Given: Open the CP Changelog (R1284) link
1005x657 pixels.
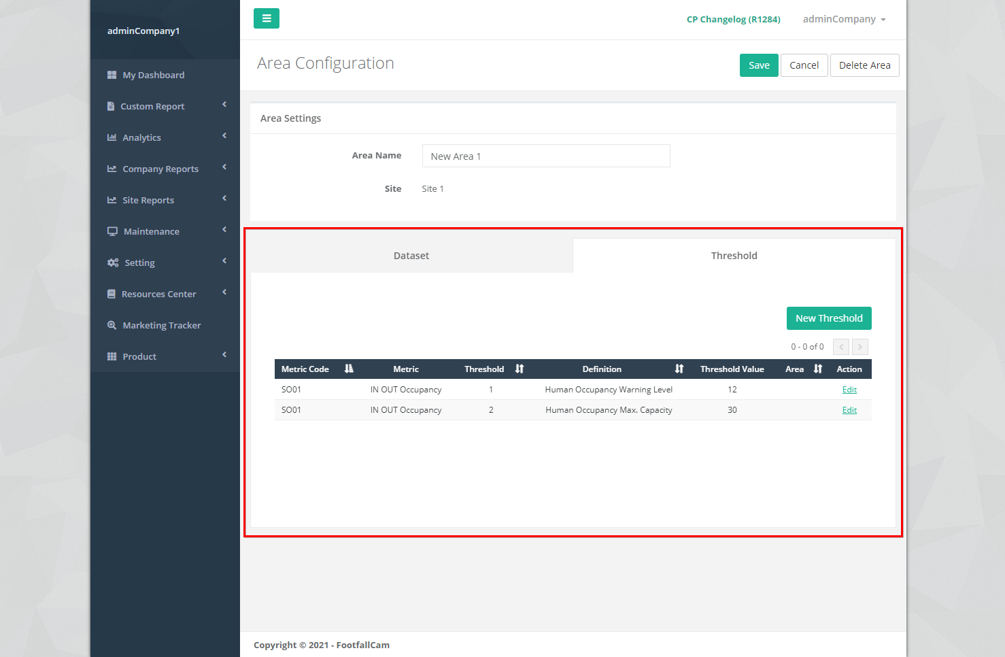Looking at the screenshot, I should (x=733, y=19).
